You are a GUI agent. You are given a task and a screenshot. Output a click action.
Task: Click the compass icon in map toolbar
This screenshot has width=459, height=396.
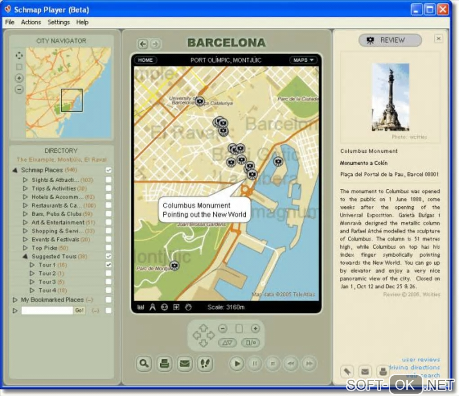coord(153,307)
